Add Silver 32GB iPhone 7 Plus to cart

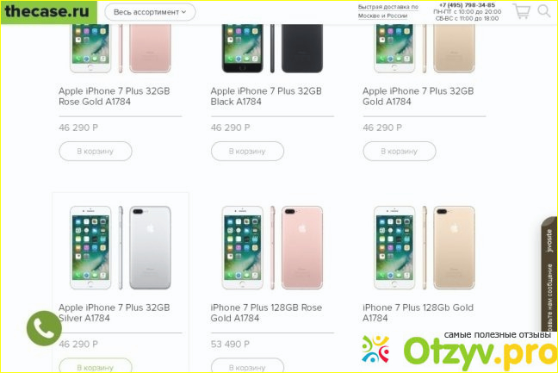tap(96, 367)
